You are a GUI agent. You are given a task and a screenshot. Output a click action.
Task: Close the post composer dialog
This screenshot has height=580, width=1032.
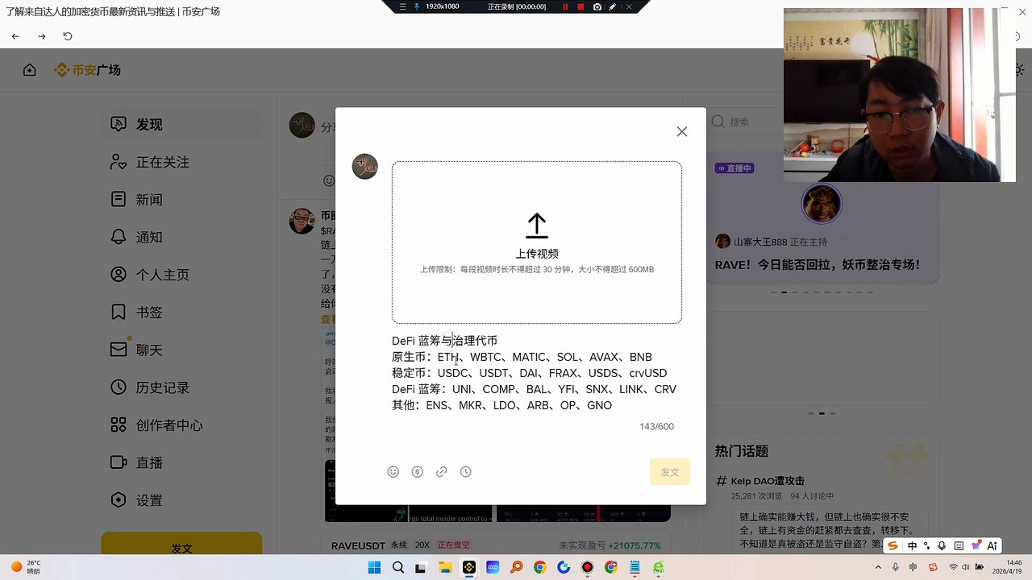[x=682, y=131]
